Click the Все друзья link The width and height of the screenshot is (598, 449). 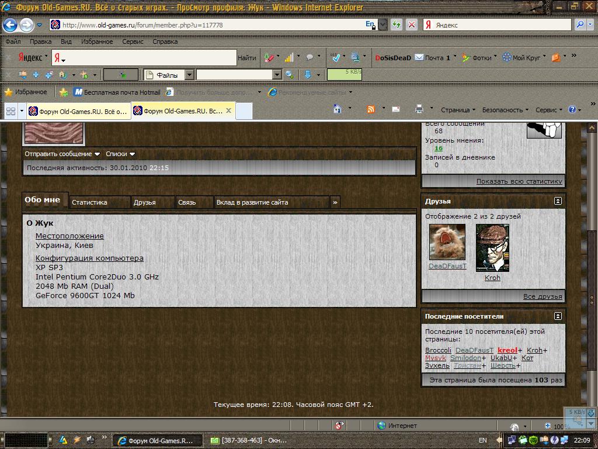[x=543, y=296]
